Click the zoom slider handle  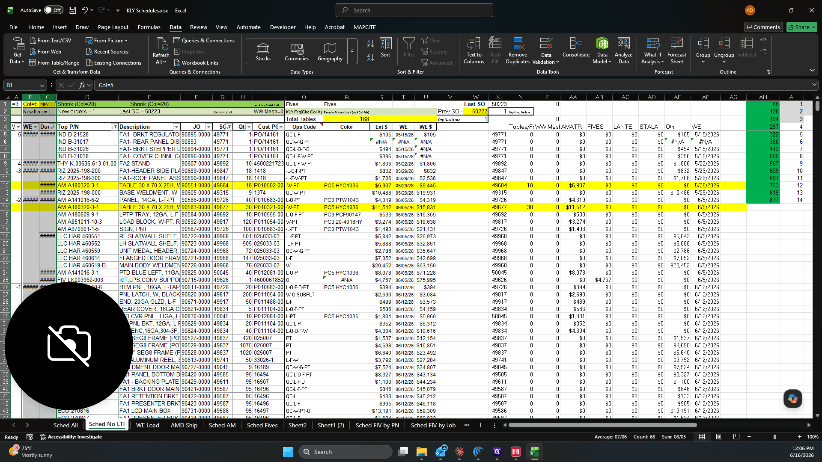[774, 437]
